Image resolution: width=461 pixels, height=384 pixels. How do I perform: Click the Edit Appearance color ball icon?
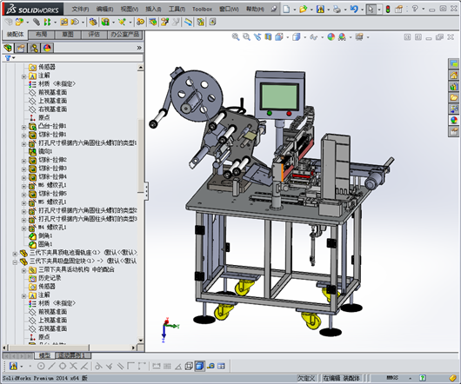331,36
